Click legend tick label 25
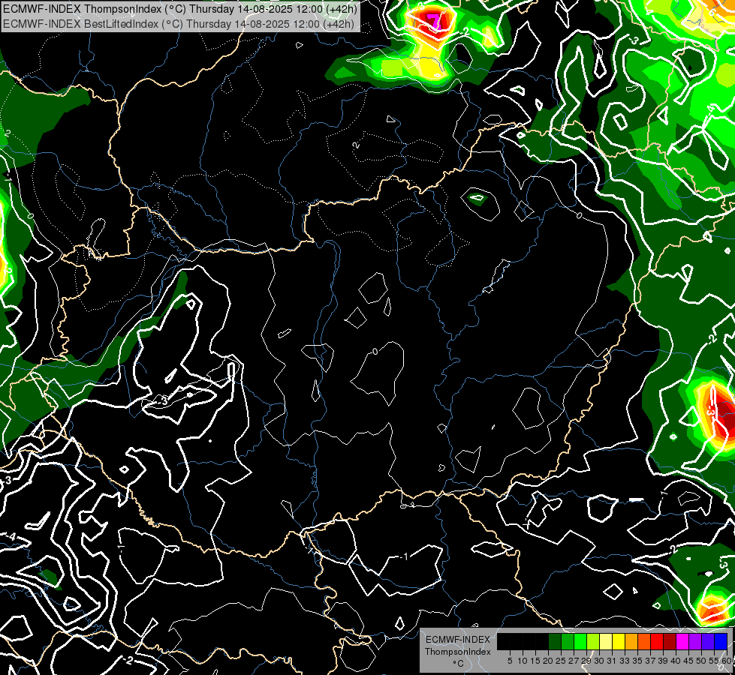This screenshot has height=675, width=735. pyautogui.click(x=561, y=661)
